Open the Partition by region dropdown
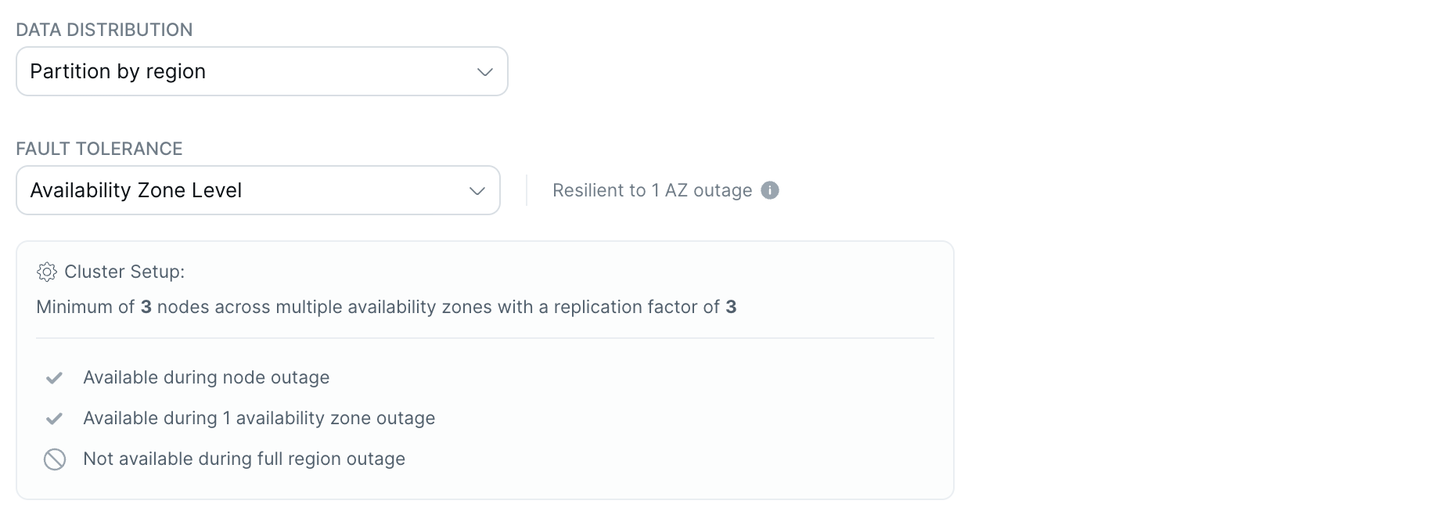1432x515 pixels. coord(262,71)
